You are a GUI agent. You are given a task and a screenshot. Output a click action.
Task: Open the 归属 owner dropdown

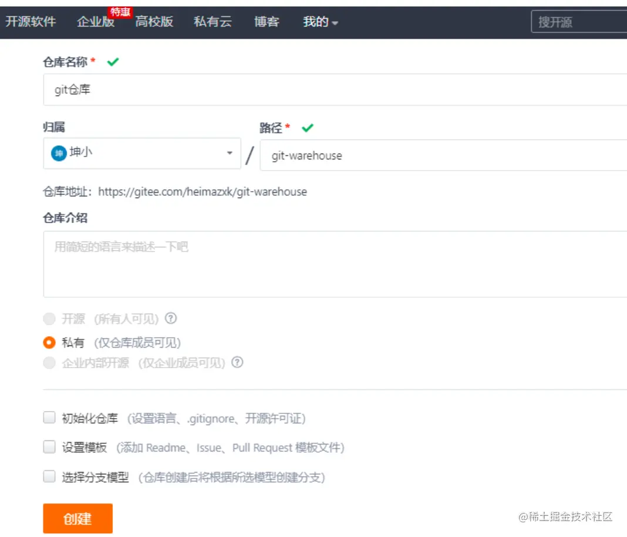point(142,154)
